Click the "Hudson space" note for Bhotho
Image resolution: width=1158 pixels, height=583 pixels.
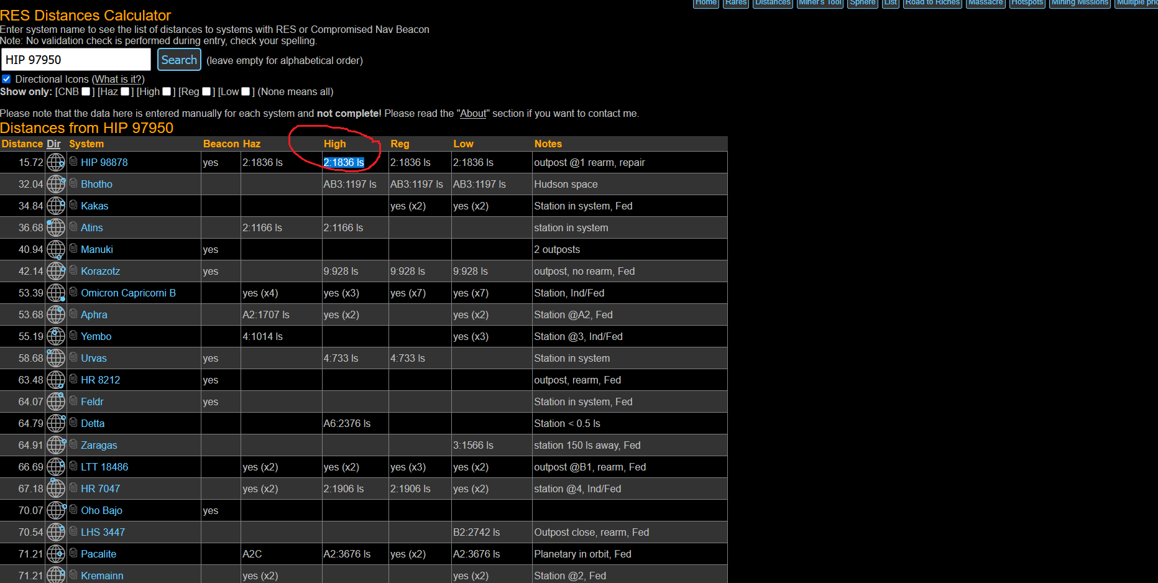566,185
